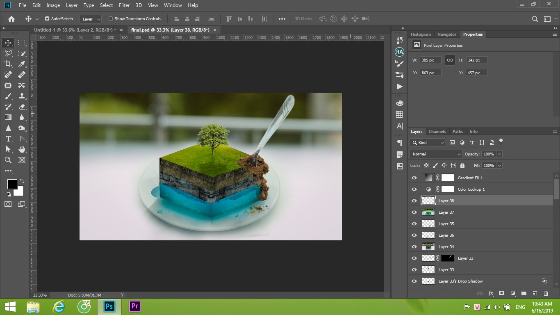The width and height of the screenshot is (560, 315).
Task: Open the layer filter Kind dropdown
Action: point(427,143)
